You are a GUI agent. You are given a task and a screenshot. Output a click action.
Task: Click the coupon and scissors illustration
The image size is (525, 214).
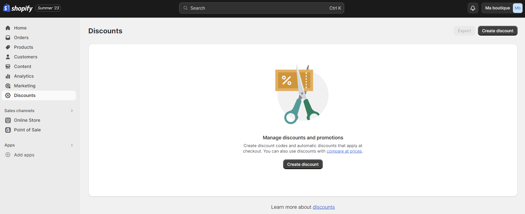click(x=302, y=94)
